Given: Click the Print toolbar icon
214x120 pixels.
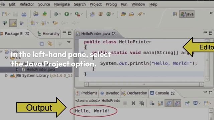Looking at the screenshot, I should 24,14.
